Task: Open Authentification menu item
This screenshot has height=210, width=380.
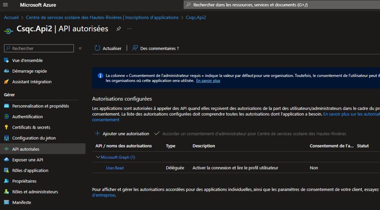Action: 27,117
